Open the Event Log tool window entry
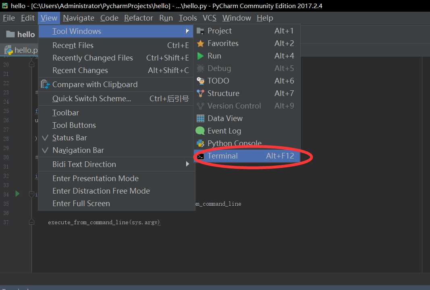This screenshot has height=290, width=430. [247, 131]
